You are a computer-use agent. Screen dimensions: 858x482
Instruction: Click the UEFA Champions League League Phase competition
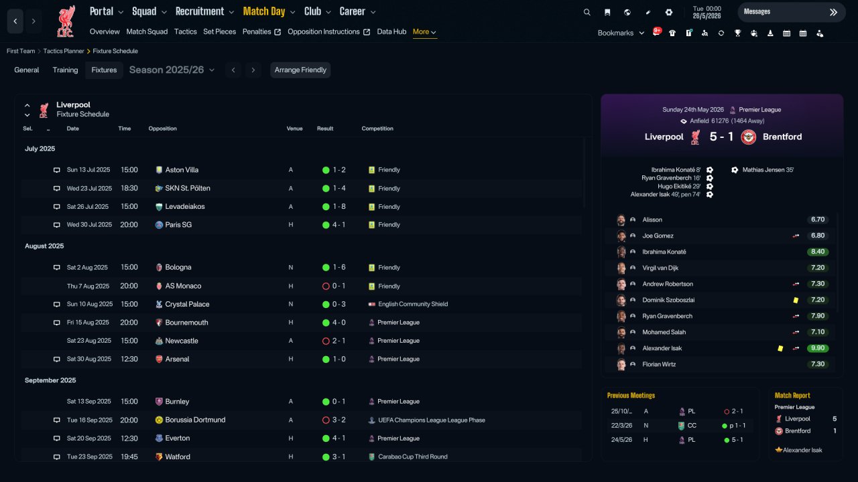click(431, 420)
